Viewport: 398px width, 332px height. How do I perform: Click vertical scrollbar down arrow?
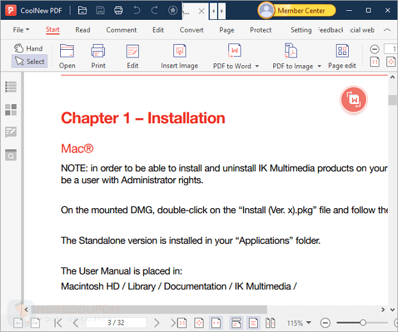point(392,310)
